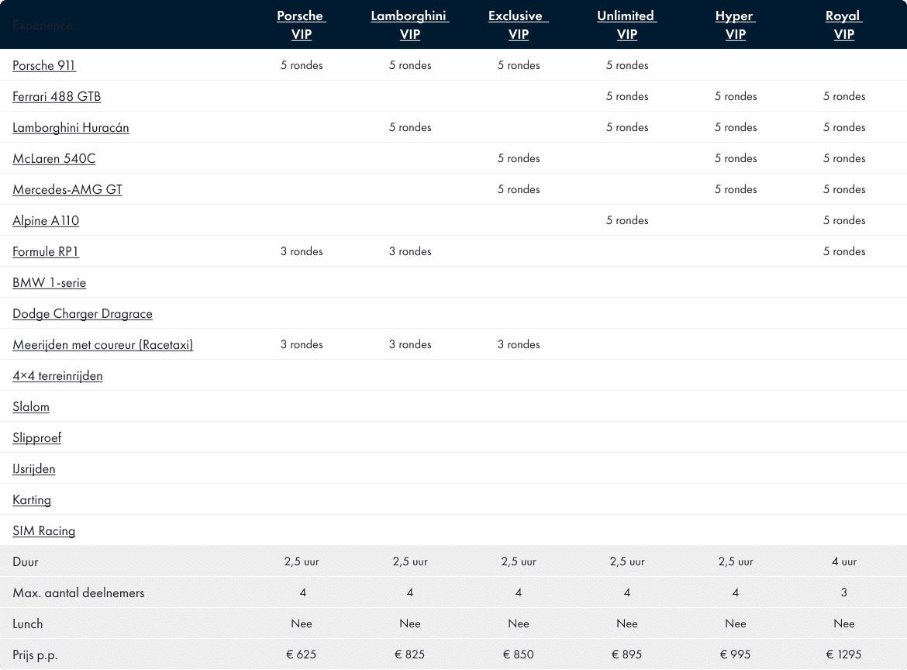
Task: Click the price '€ 625'
Action: [x=302, y=654]
